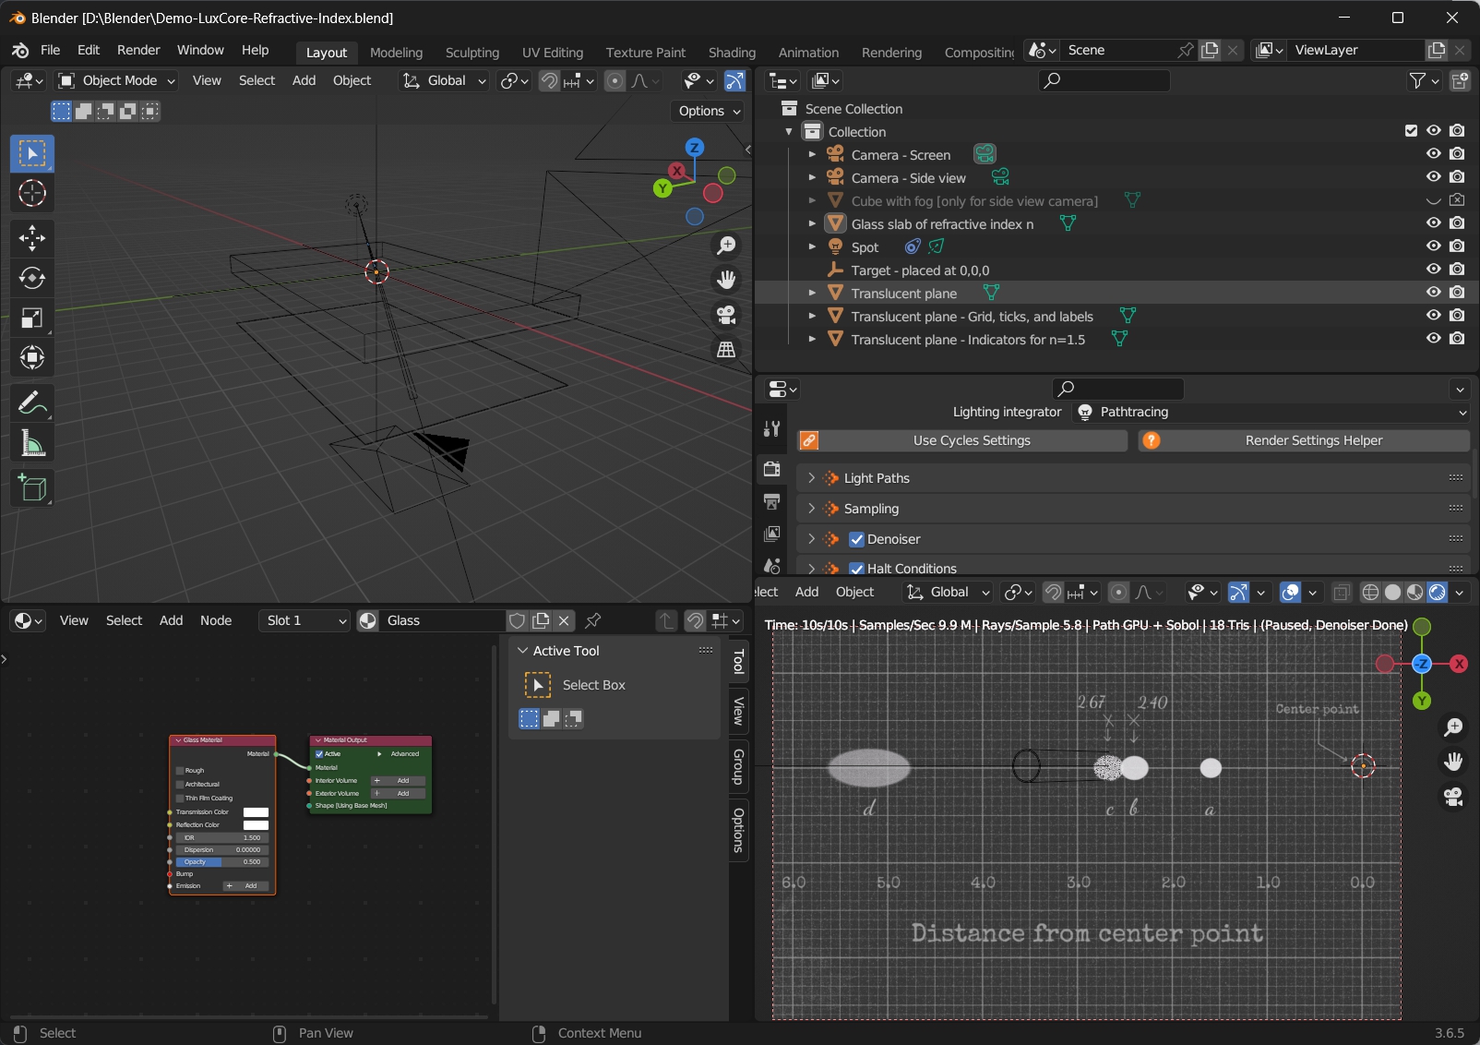Select the Rotate tool
This screenshot has width=1480, height=1045.
(x=32, y=278)
